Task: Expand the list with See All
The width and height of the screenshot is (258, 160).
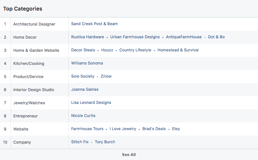Action: pos(129,155)
